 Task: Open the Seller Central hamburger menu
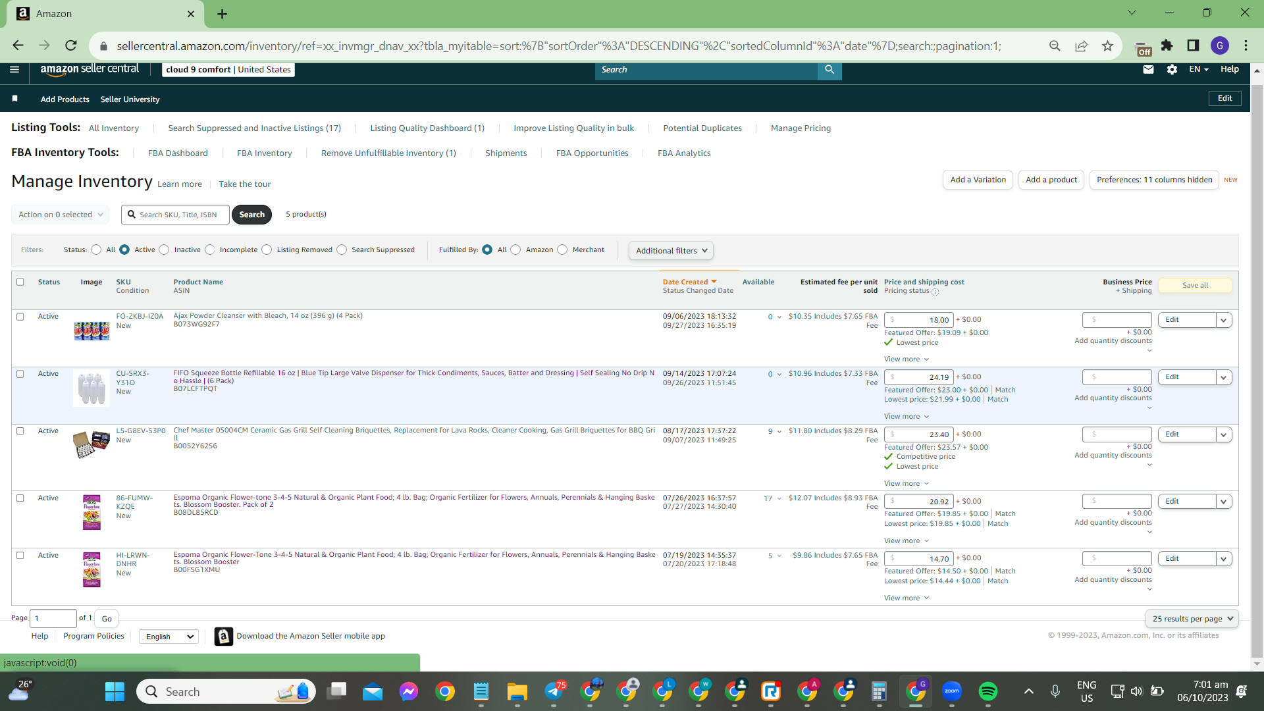tap(14, 69)
